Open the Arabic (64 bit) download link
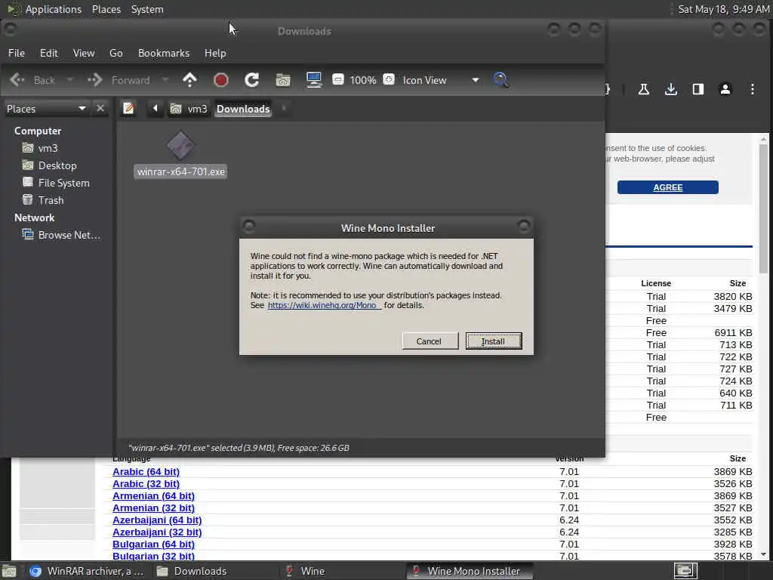Screen dimensions: 773x580 pos(146,471)
